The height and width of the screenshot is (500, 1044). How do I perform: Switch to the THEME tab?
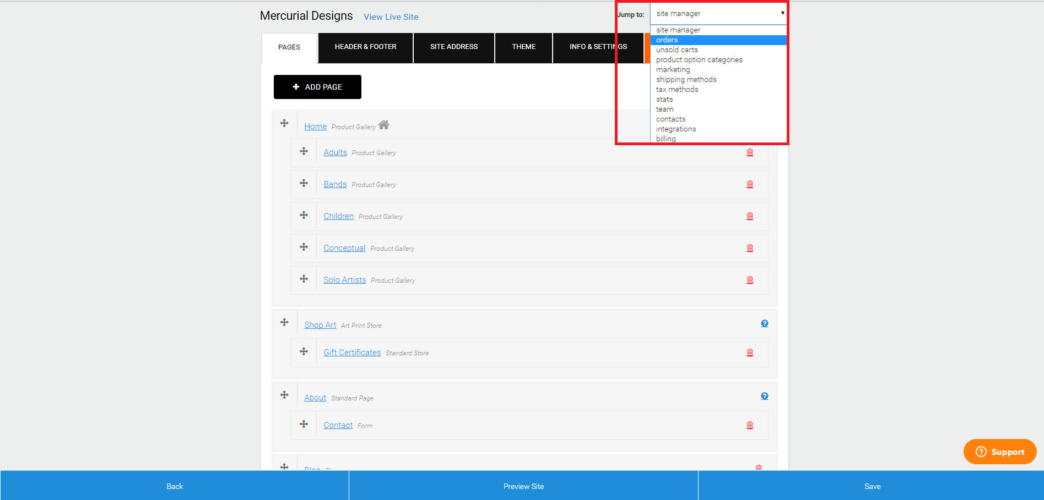click(523, 47)
